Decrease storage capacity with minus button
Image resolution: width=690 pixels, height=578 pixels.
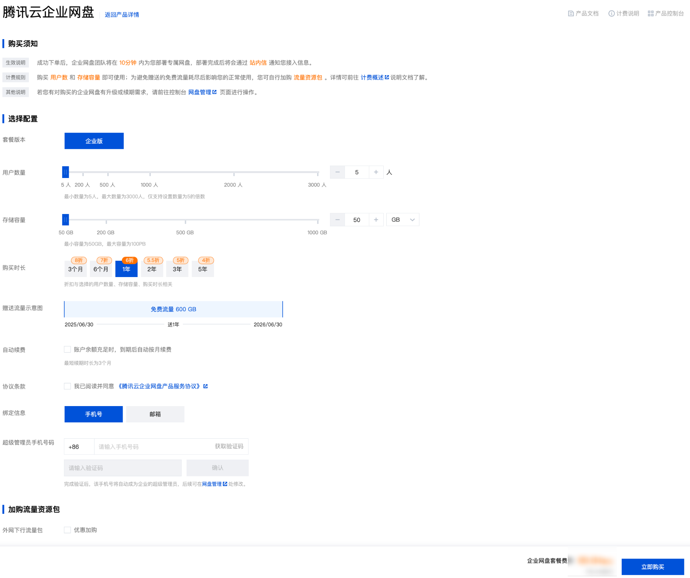(x=337, y=220)
